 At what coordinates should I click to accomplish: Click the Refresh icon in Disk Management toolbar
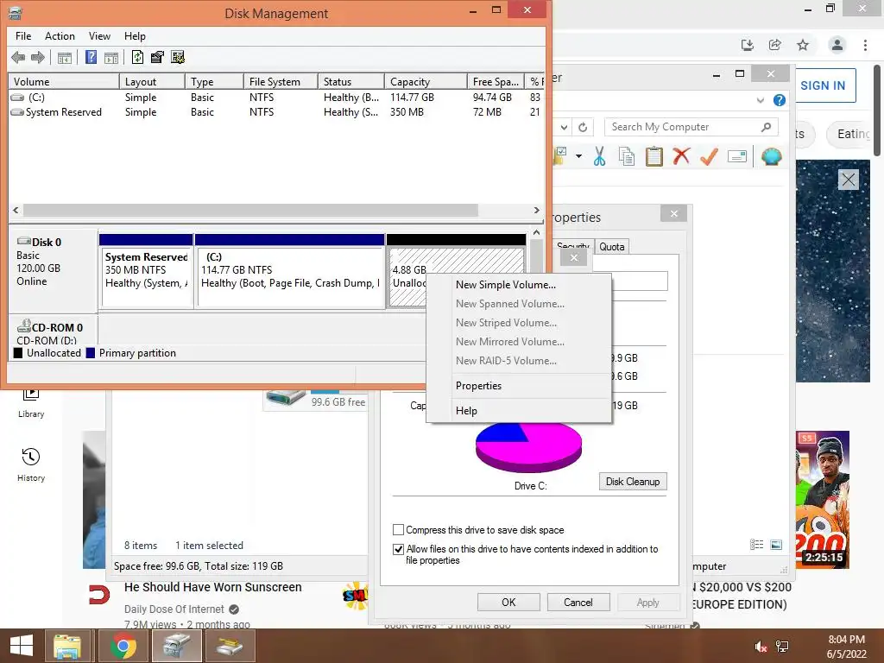(x=137, y=57)
